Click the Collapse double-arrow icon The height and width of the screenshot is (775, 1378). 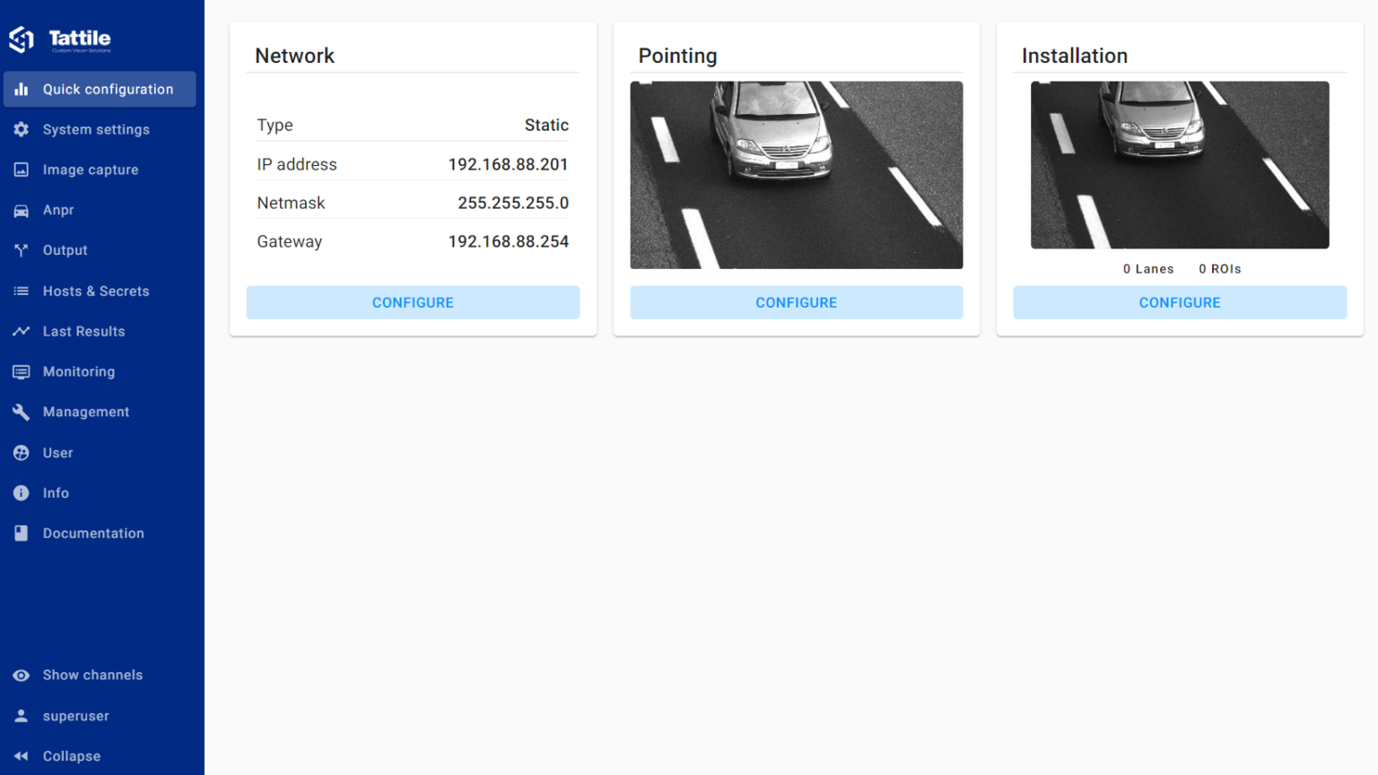tap(22, 756)
